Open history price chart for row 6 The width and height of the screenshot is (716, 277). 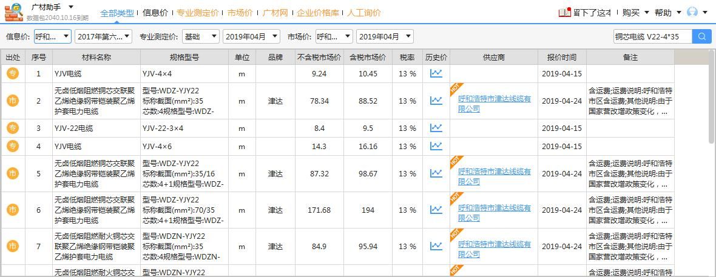436,210
